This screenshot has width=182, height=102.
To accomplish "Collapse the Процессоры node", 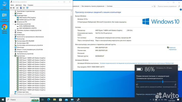I will click(x=13, y=56).
